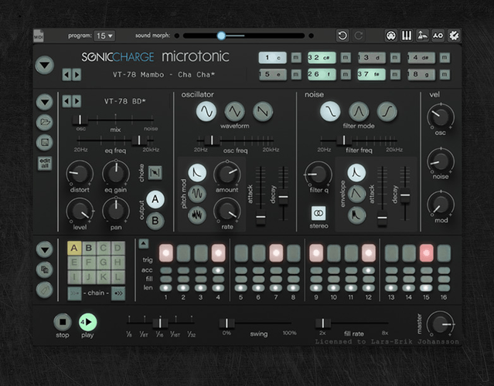Viewport: 494px width, 386px height.
Task: Open the program number dropdown
Action: [x=104, y=36]
